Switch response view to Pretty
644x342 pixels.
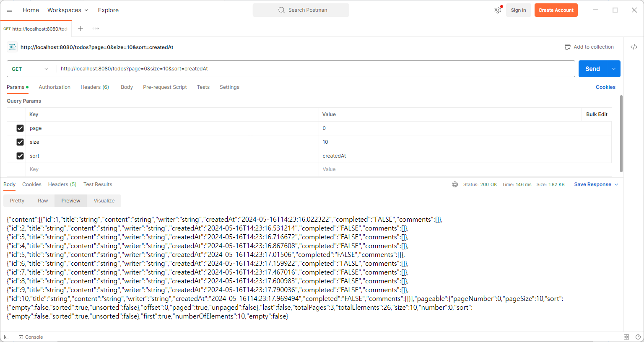(x=17, y=201)
